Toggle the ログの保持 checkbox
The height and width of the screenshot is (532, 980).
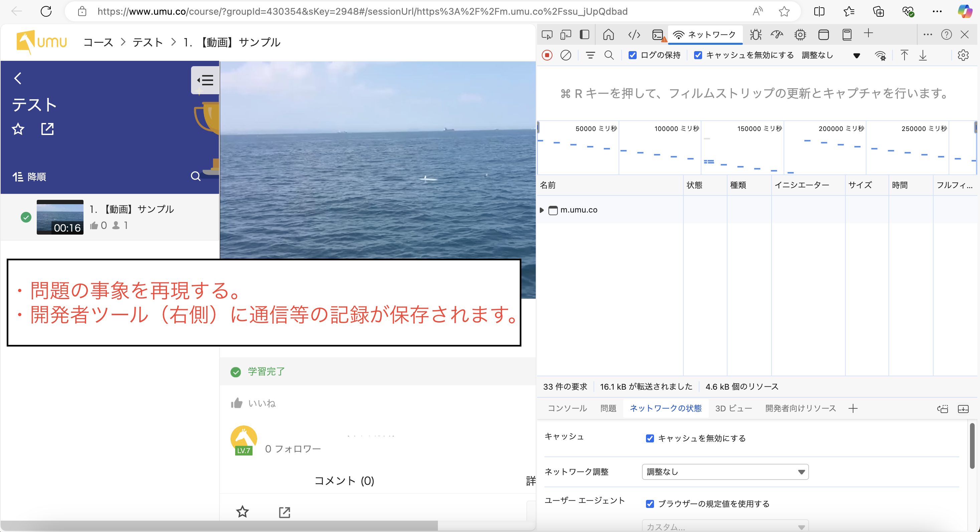(x=632, y=55)
